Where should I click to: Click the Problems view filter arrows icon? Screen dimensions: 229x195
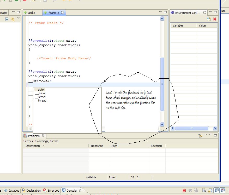tap(200, 136)
